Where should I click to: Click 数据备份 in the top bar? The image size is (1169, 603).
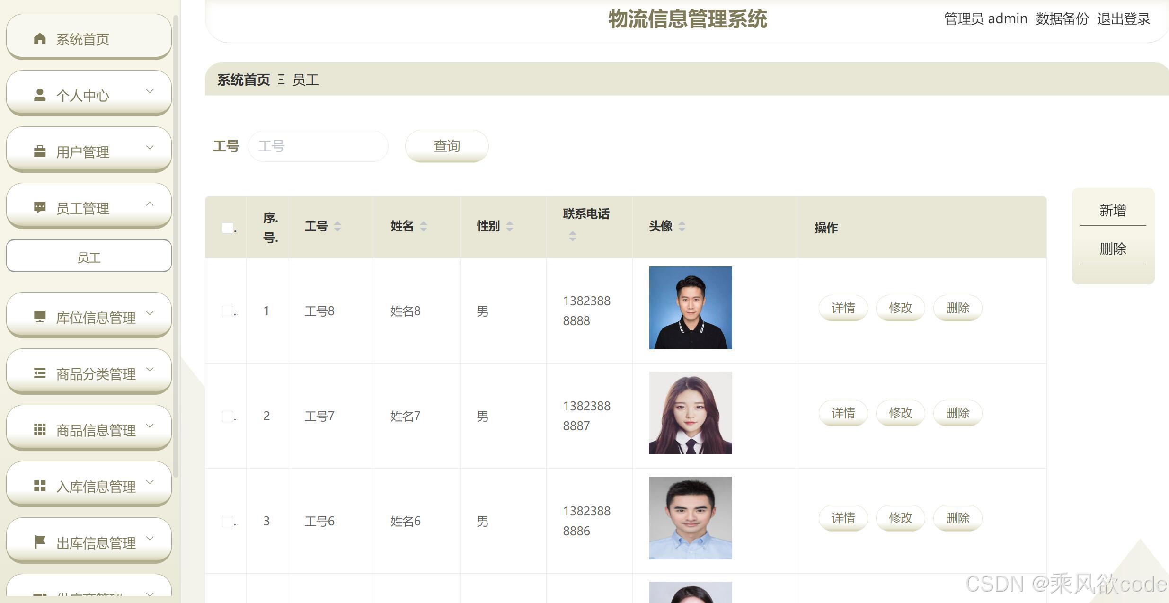1062,19
